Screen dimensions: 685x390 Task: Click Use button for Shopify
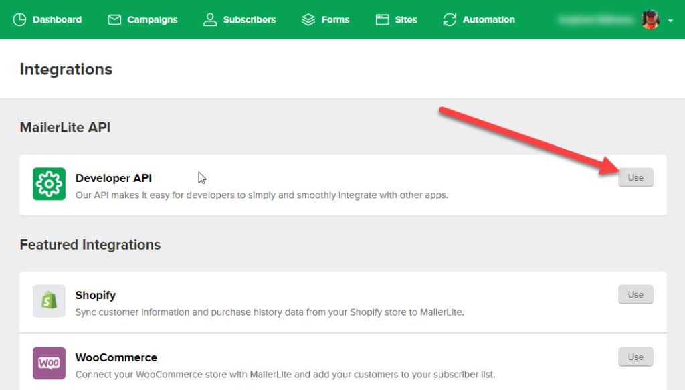coord(635,294)
